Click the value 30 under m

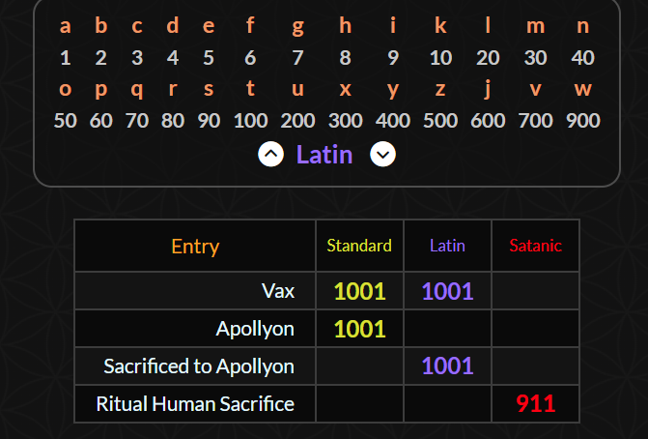pyautogui.click(x=536, y=57)
